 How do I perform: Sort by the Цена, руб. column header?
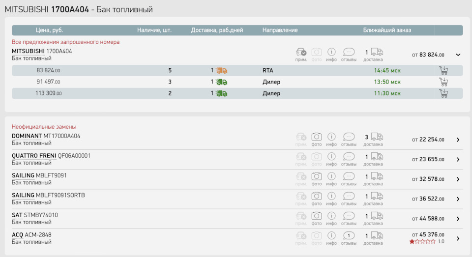click(x=49, y=30)
